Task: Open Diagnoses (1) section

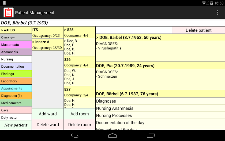Action: click(16, 96)
